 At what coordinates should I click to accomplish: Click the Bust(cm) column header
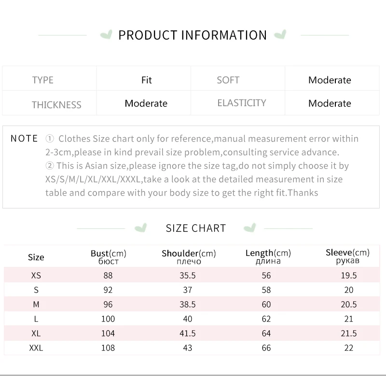point(108,257)
